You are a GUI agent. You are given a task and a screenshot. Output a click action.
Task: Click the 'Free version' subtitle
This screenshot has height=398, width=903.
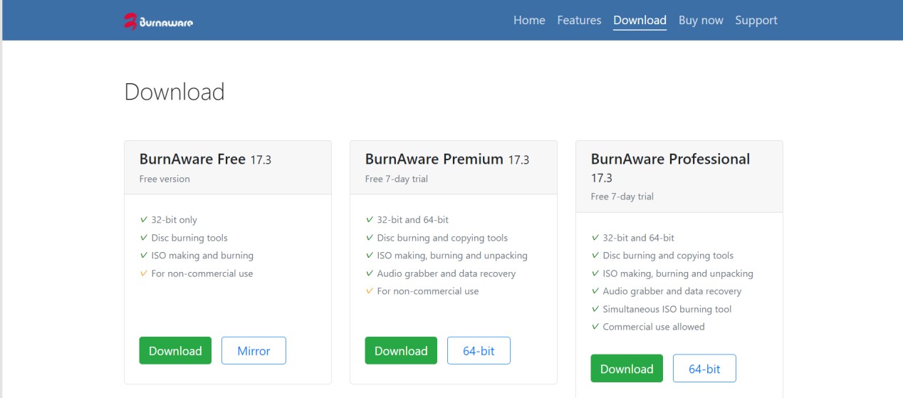(x=165, y=179)
